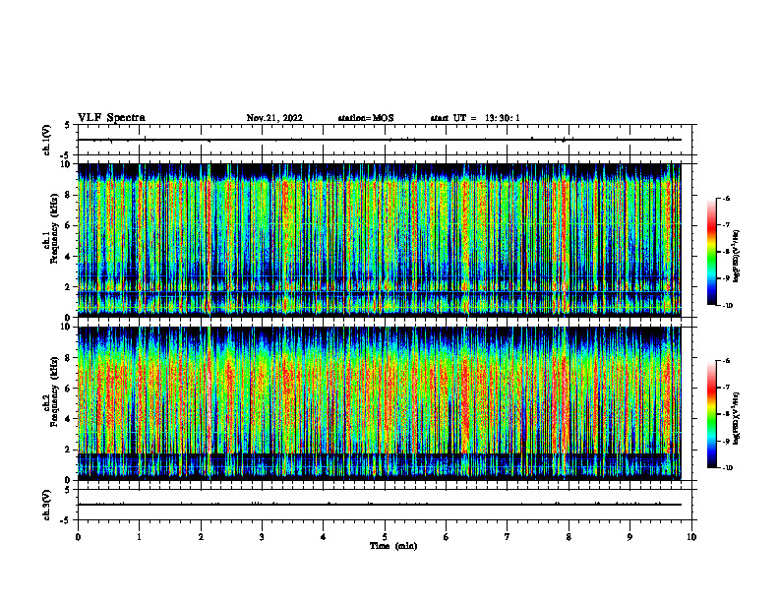Click the "station=MOS" header label
The width and height of the screenshot is (779, 602).
coord(366,118)
